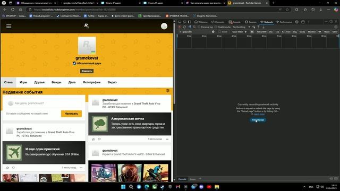Clear the network log
The image size is (340, 191).
click(184, 27)
